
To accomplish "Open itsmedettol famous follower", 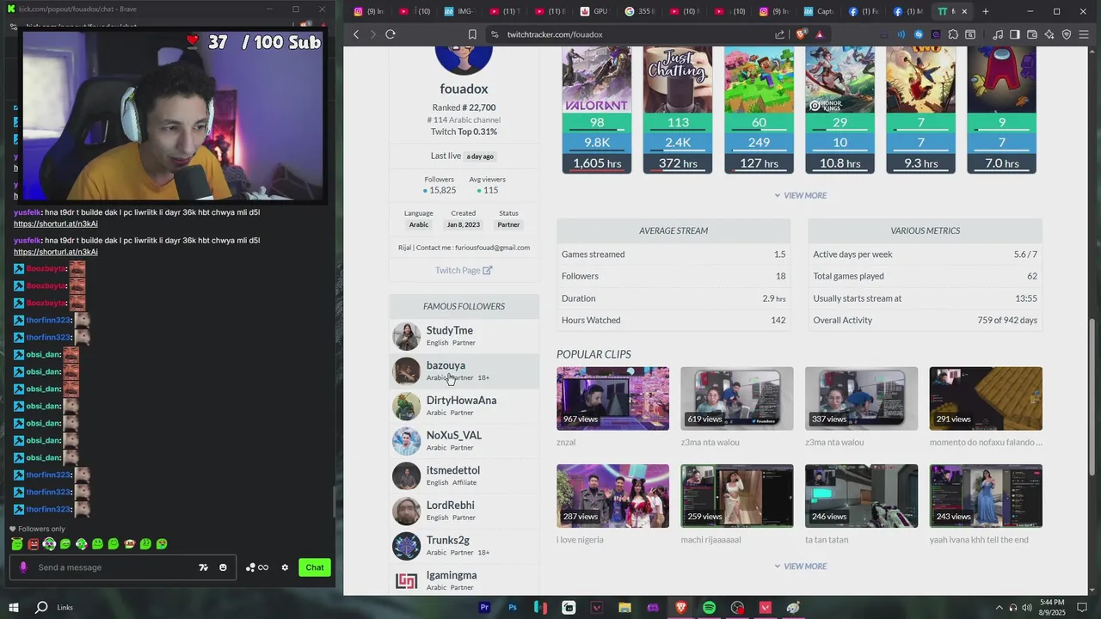I will pos(464,475).
